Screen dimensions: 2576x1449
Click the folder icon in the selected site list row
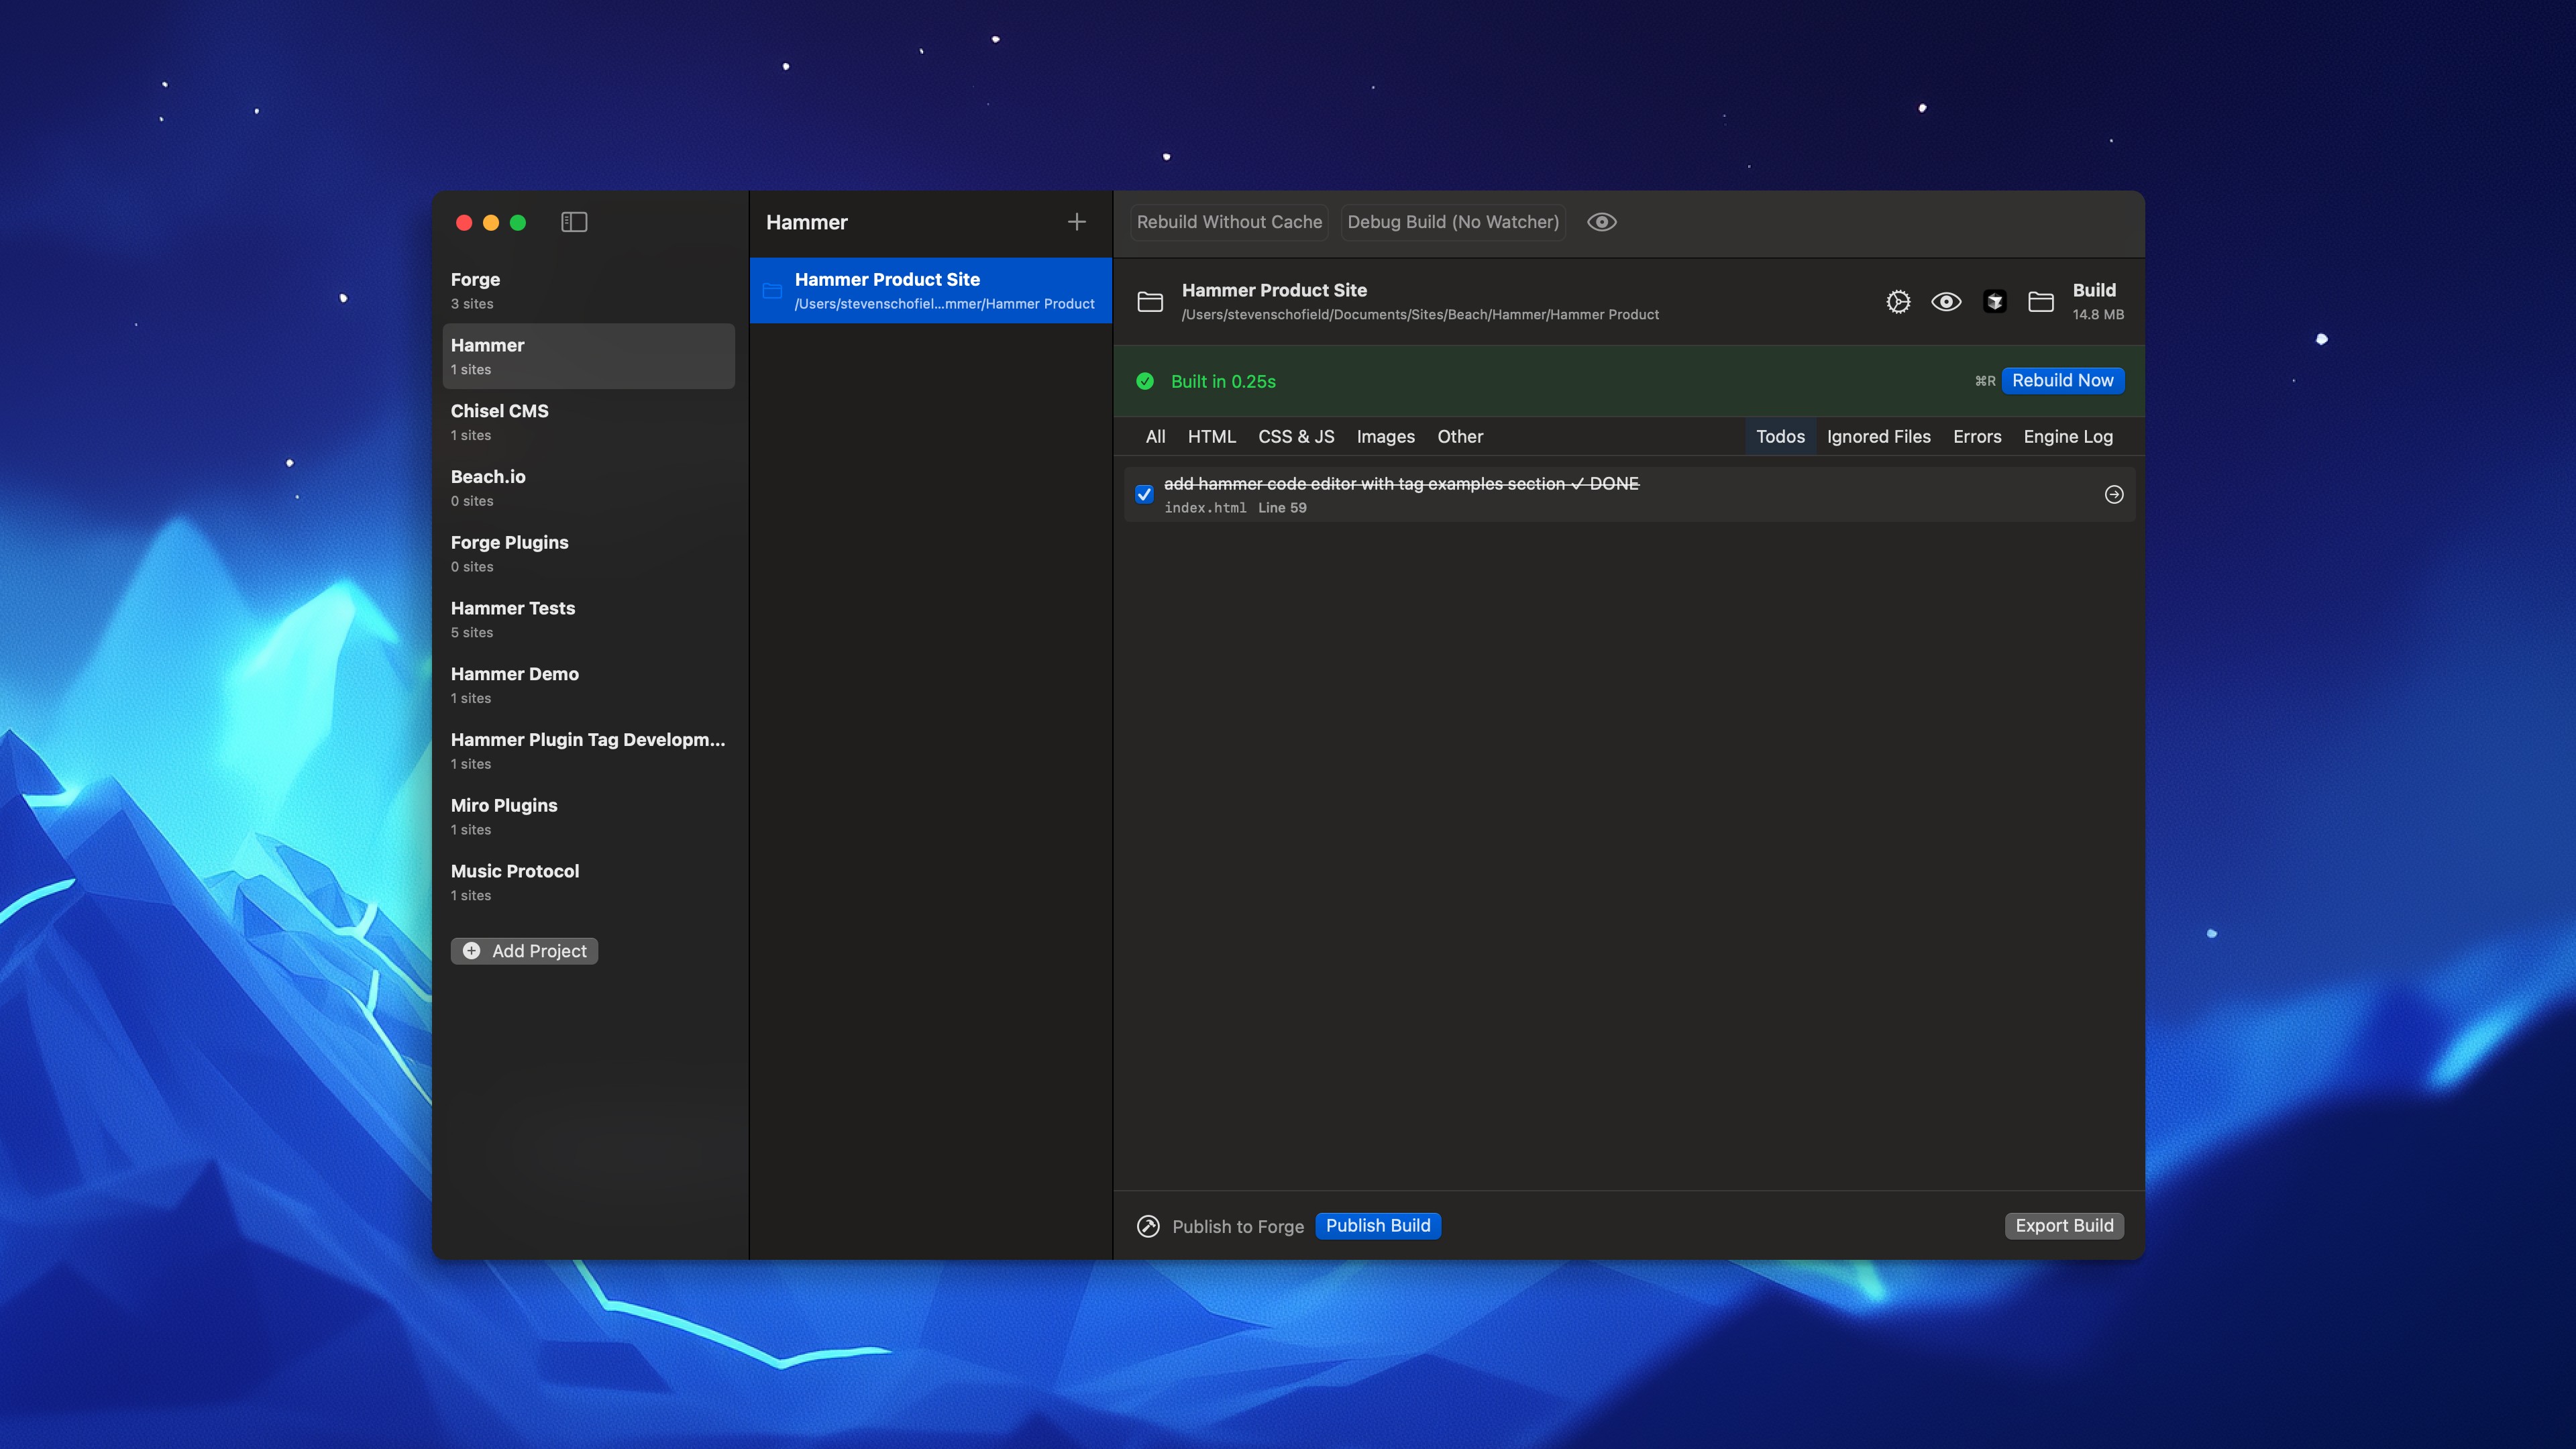pyautogui.click(x=772, y=291)
